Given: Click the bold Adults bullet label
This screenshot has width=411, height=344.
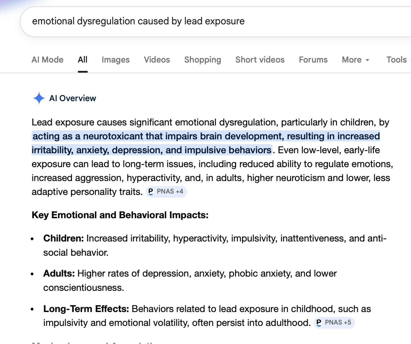Looking at the screenshot, I should tap(59, 273).
